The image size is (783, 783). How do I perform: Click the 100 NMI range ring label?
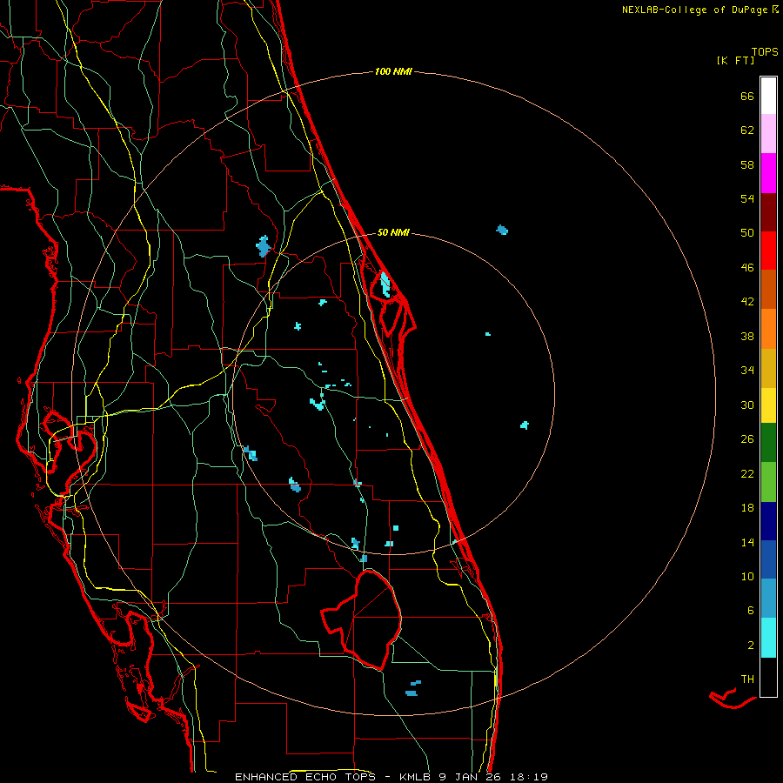coord(393,71)
